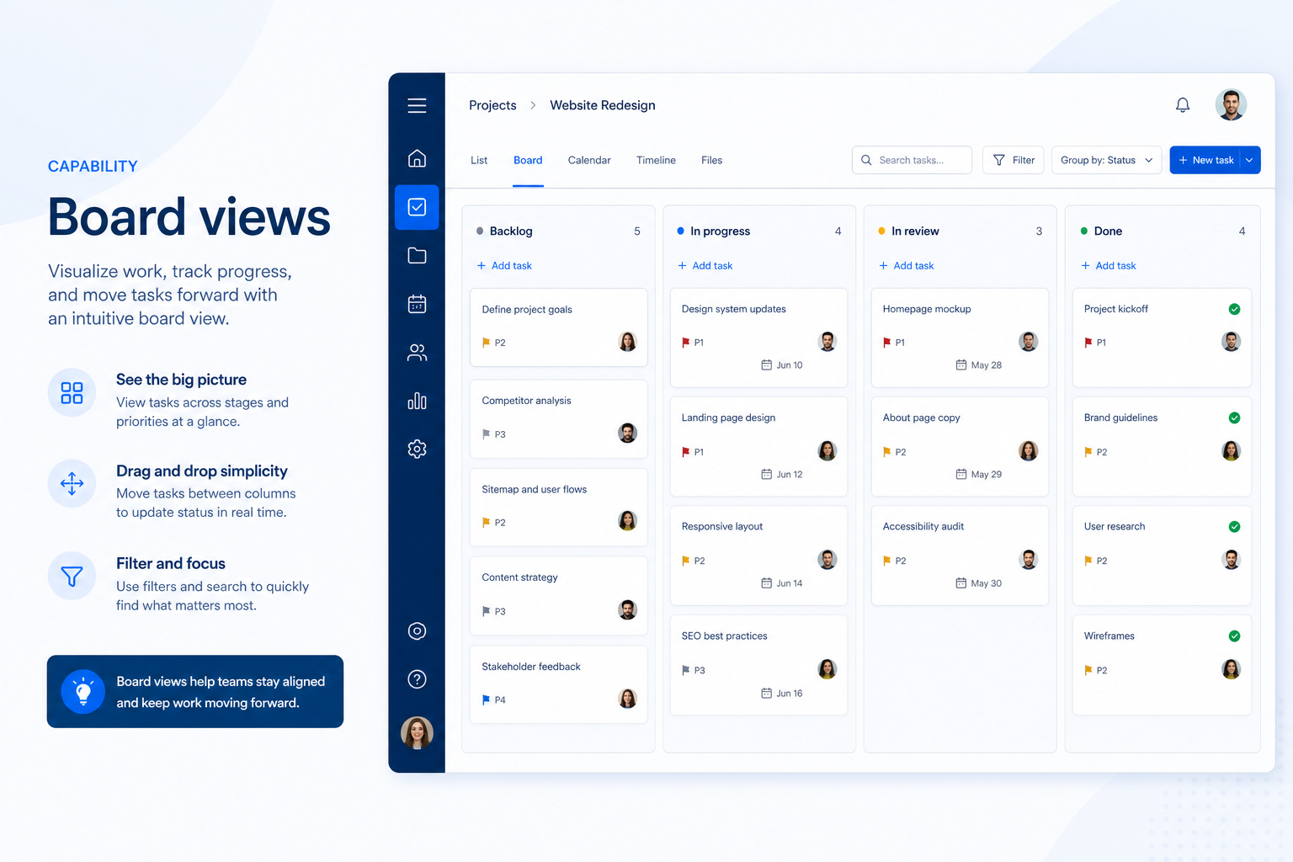The image size is (1293, 862).
Task: Select the Board tab
Action: (528, 160)
